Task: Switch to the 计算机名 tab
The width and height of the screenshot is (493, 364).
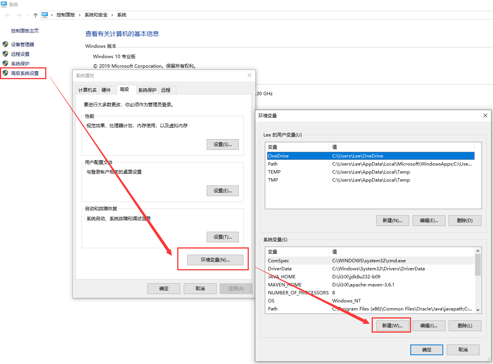Action: [87, 89]
